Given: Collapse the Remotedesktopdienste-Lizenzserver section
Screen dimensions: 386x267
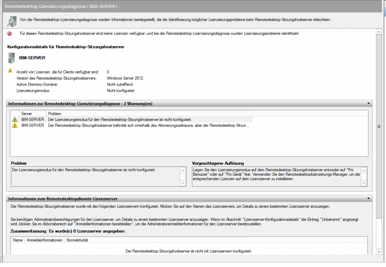Looking at the screenshot, I should pyautogui.click(x=369, y=198).
